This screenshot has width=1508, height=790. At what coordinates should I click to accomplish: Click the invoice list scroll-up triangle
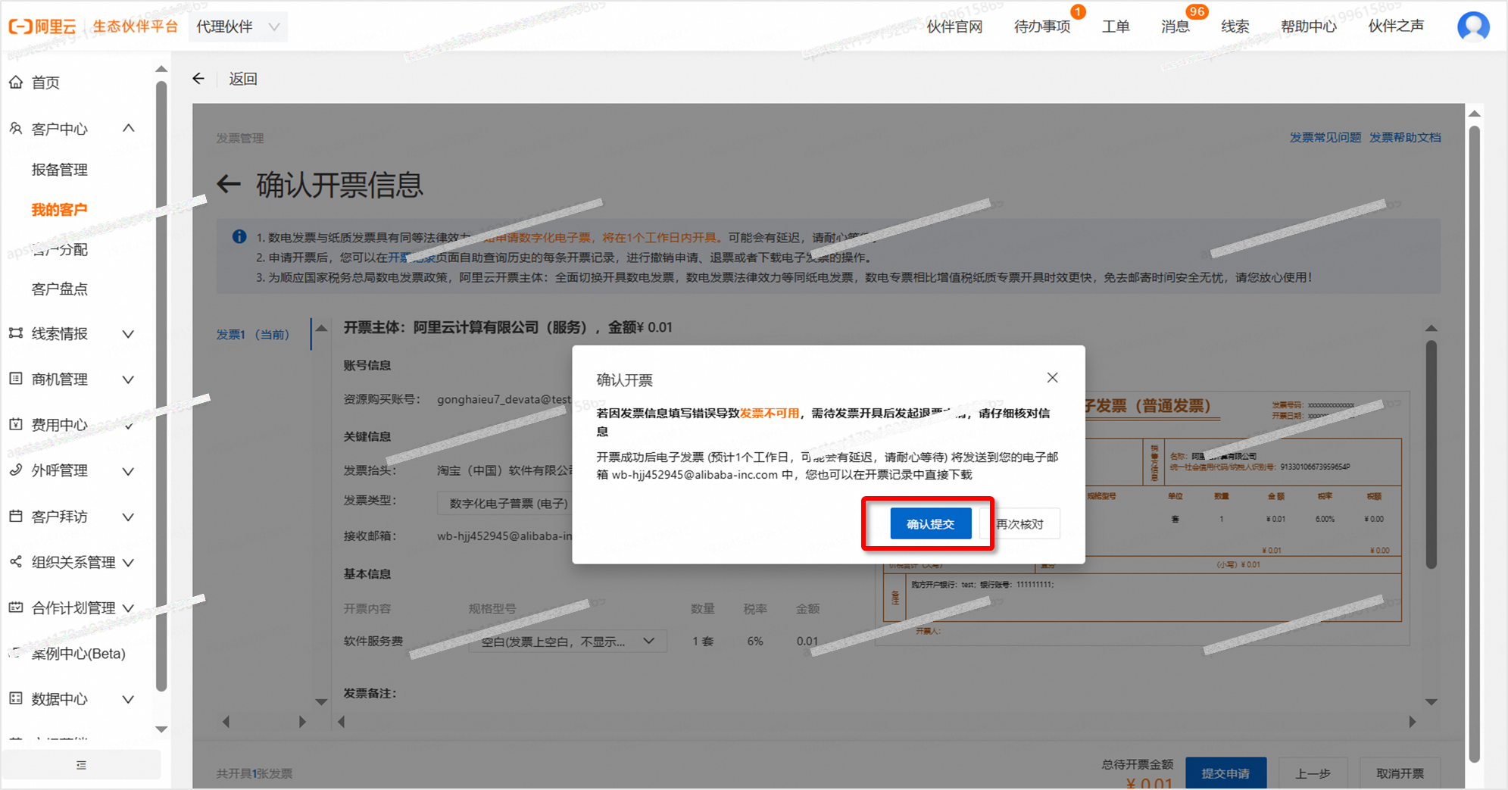pos(321,328)
